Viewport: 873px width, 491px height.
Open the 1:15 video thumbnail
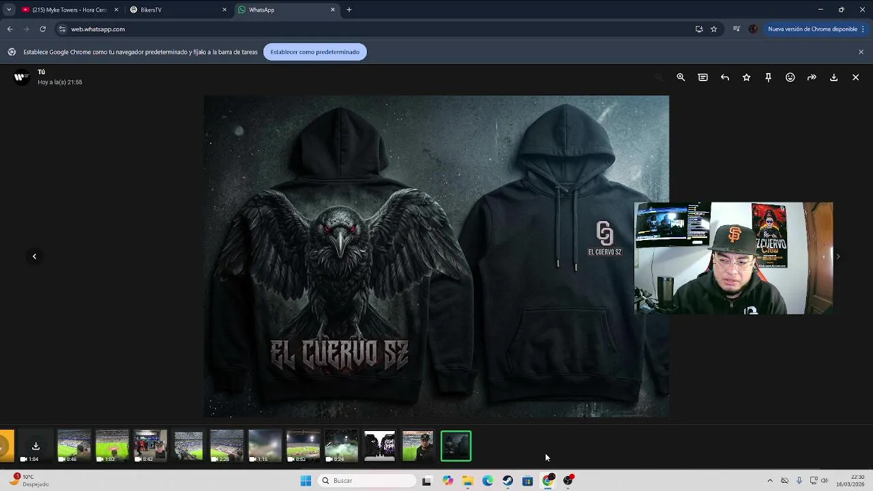point(265,446)
